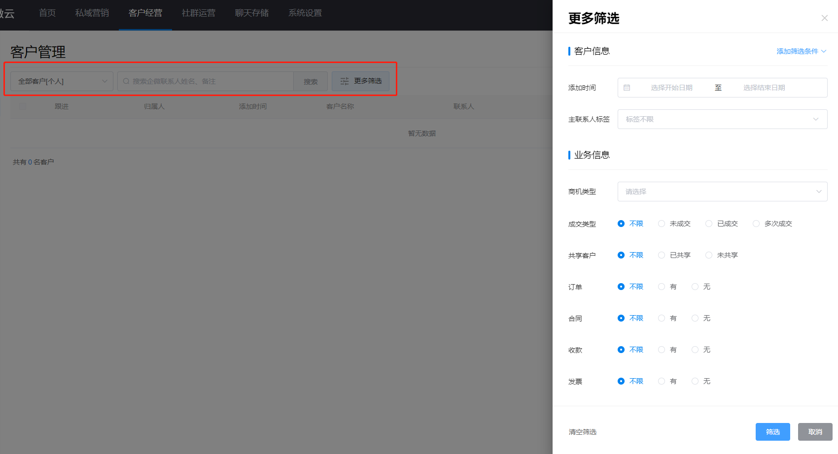Open the 全部客户[个人] dropdown
Screen dimensions: 838x454
coord(62,81)
